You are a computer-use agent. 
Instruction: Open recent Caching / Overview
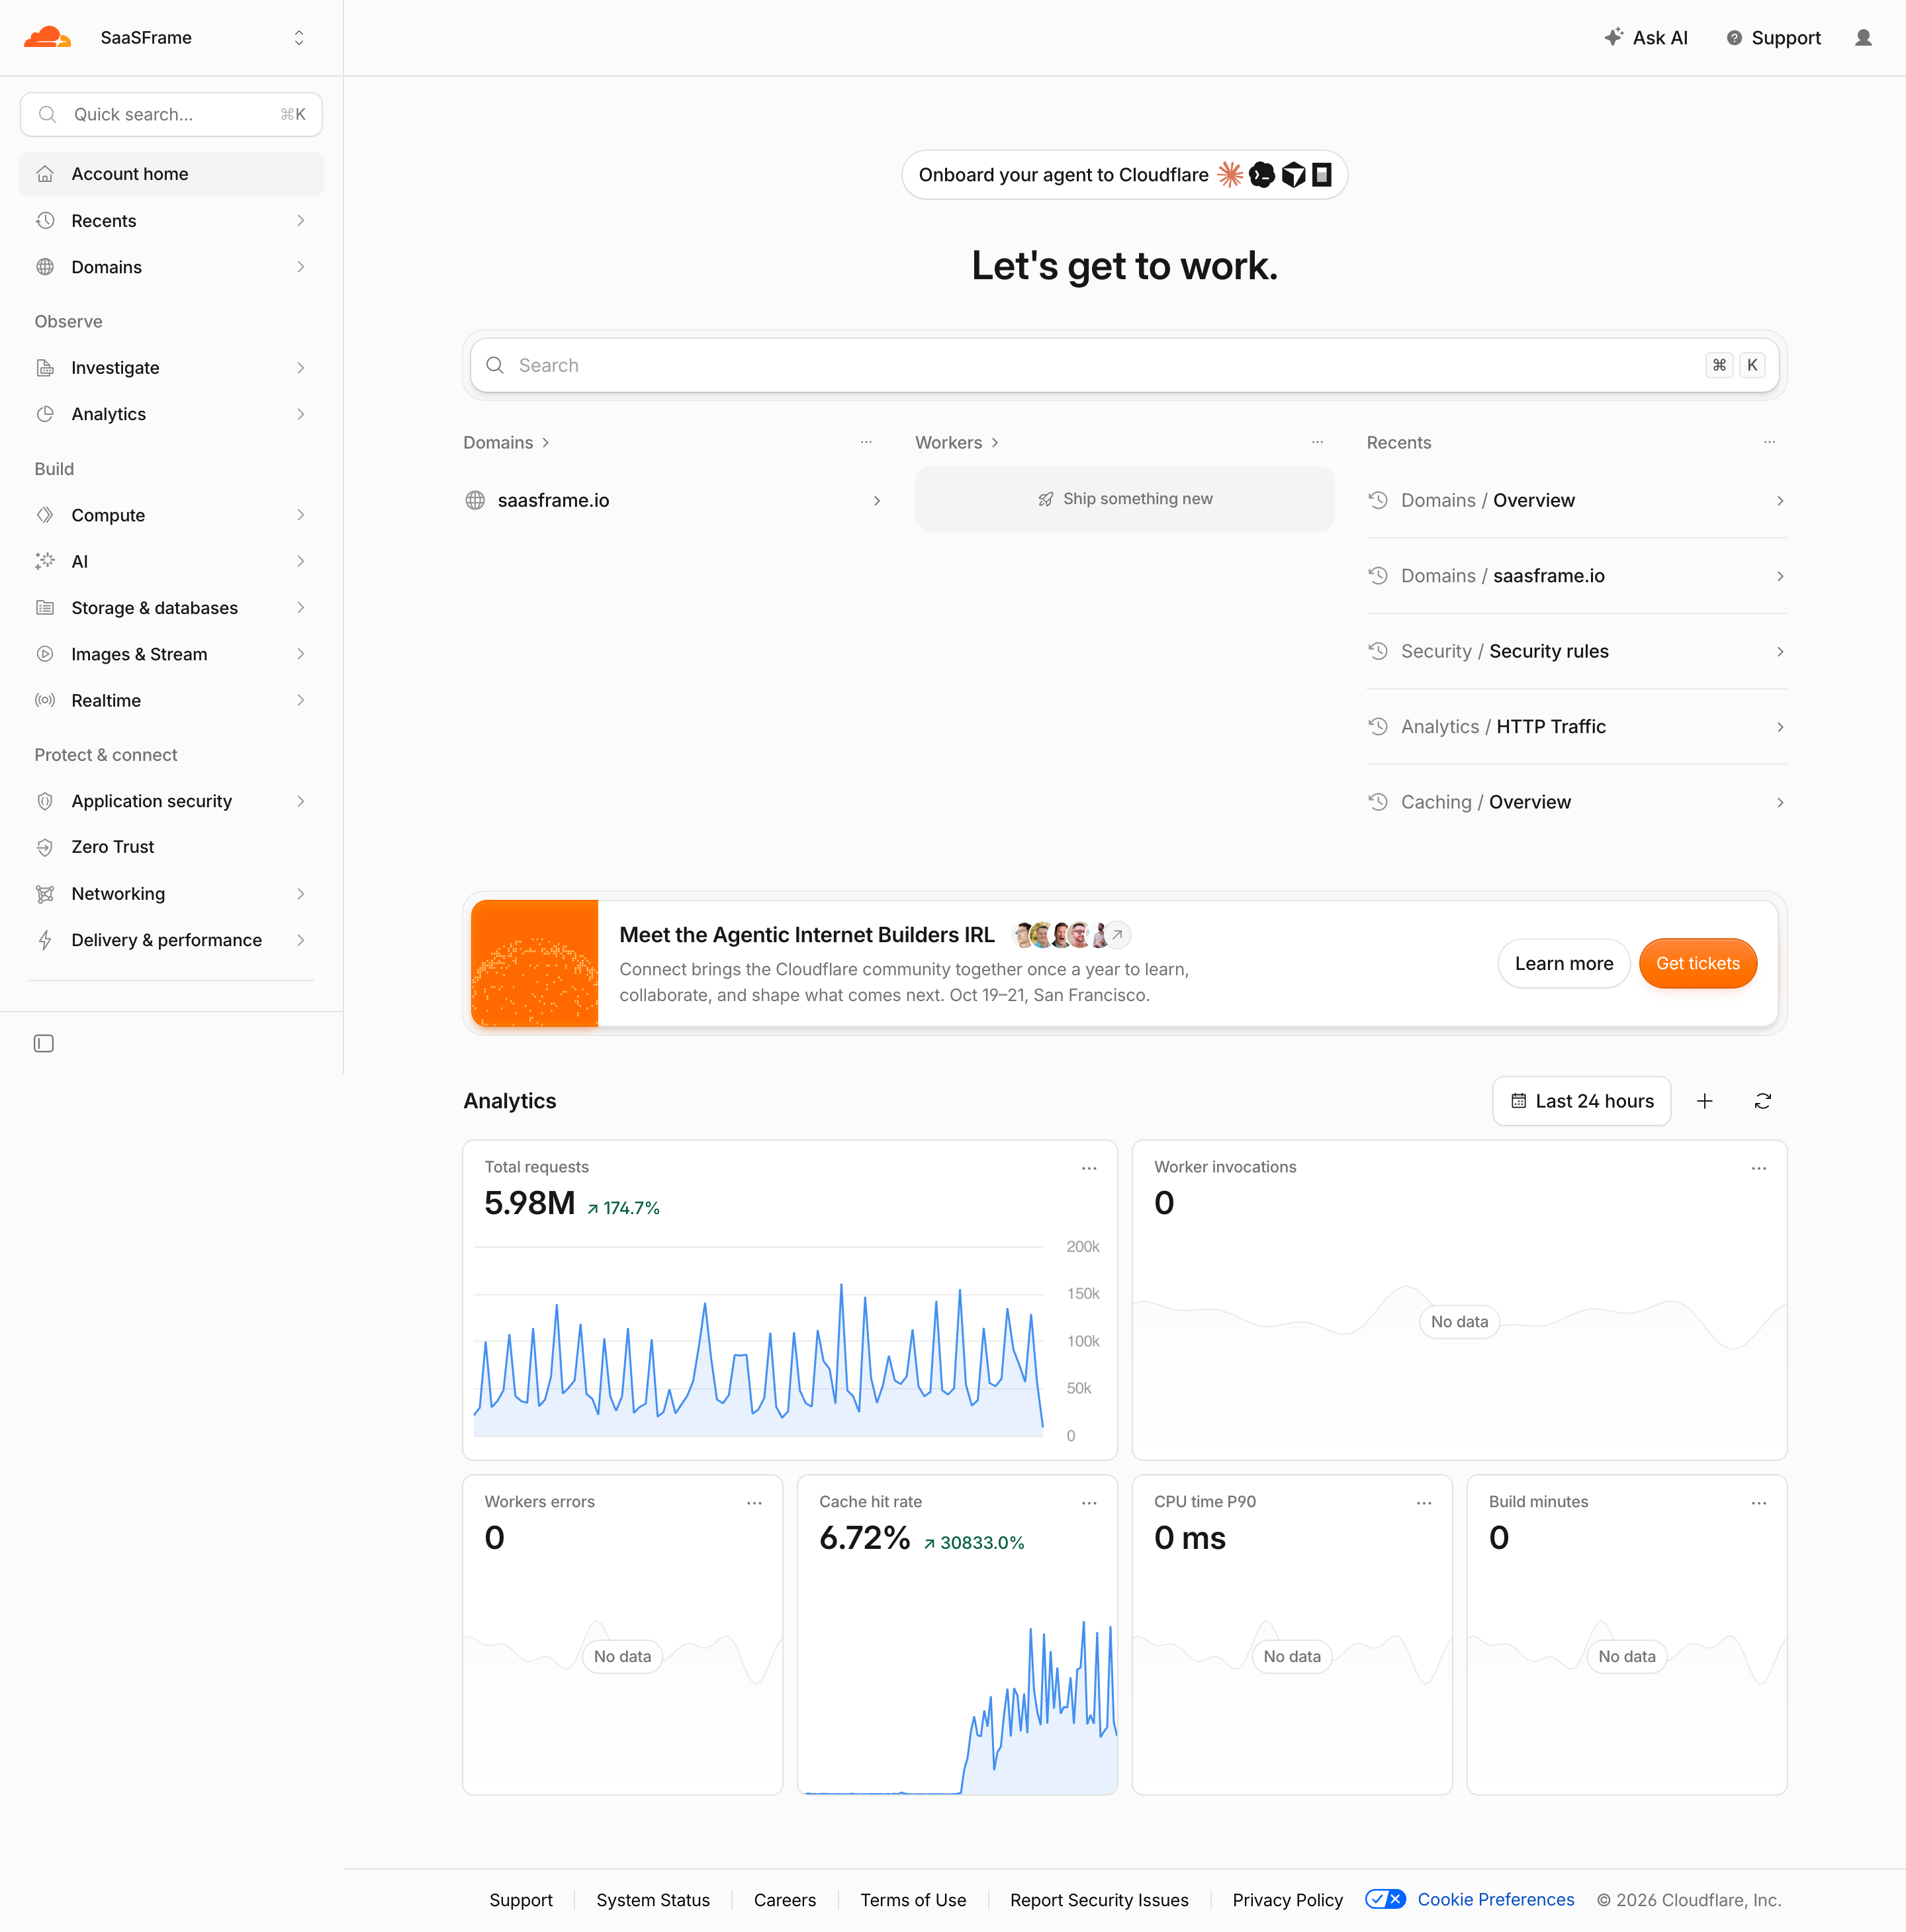[1576, 802]
